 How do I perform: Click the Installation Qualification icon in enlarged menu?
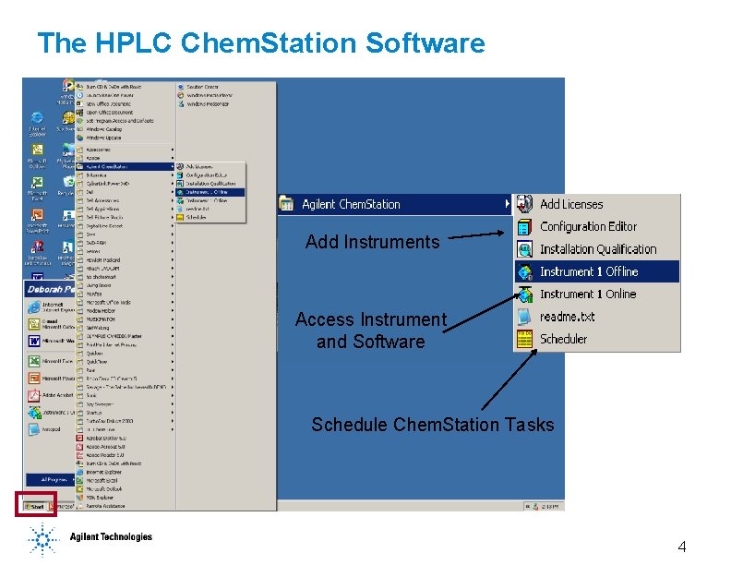(x=524, y=249)
